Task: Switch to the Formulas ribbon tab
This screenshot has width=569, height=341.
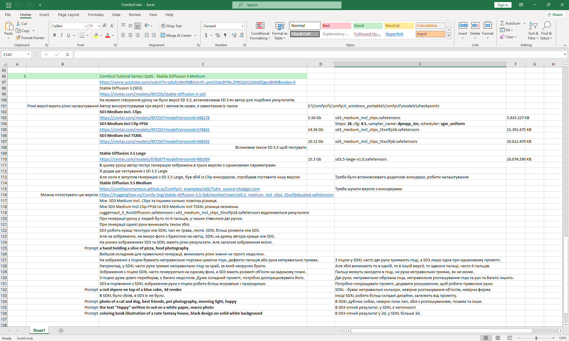Action: click(96, 15)
